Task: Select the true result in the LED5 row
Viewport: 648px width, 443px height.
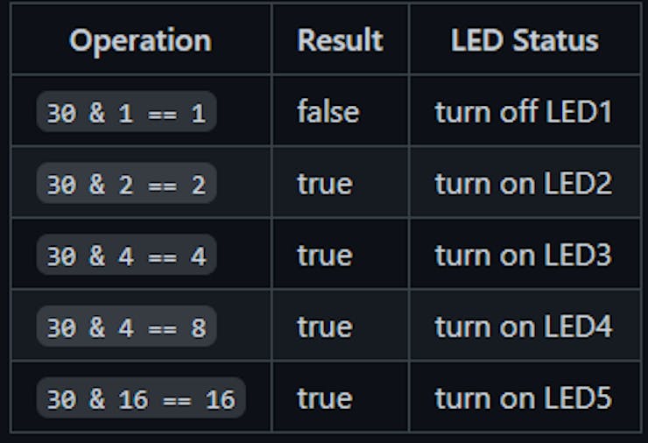Action: click(x=324, y=399)
